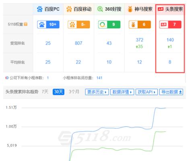Click the 小程序排名词总量 value 141

99,78
